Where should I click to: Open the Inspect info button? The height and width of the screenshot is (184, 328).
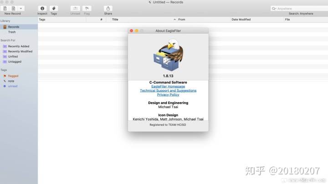point(42,8)
